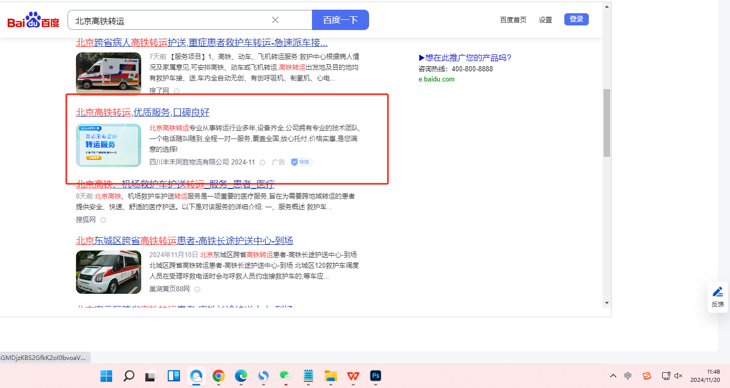Screen dimensions: 730x388
Task: Open WPS Office from the taskbar
Action: point(353,376)
